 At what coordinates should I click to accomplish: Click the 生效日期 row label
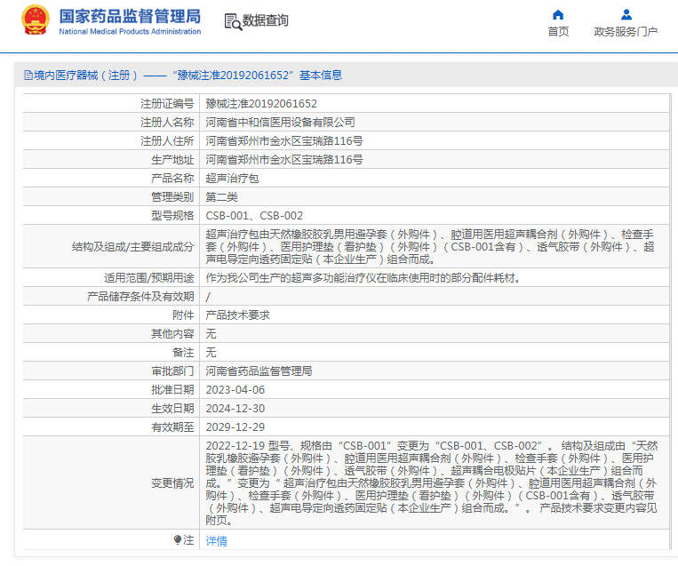(172, 408)
